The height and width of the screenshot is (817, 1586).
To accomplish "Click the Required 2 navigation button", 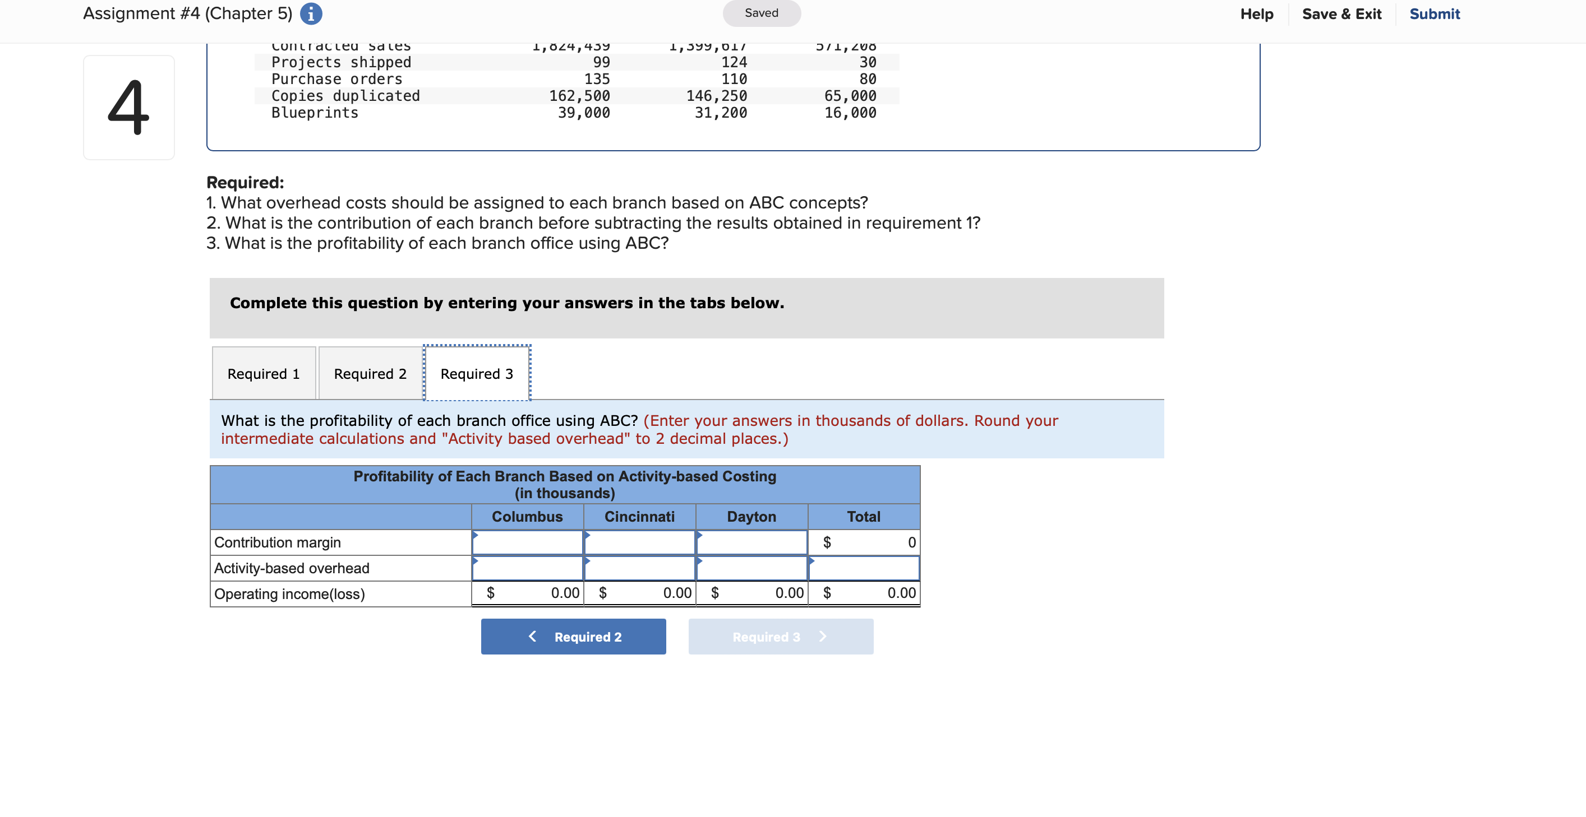I will click(x=573, y=636).
